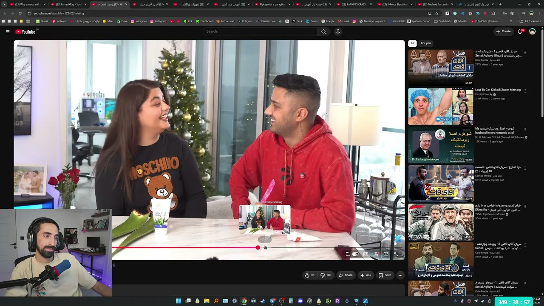Open Epidemic Sound bookmark
This screenshot has height=306, width=544.
tap(419, 21)
